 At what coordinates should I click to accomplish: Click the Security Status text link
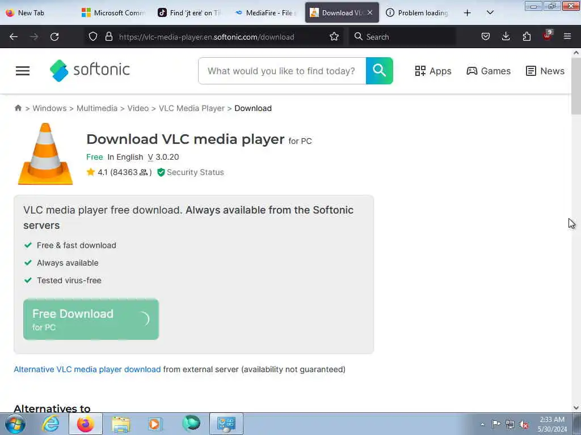[x=195, y=172]
